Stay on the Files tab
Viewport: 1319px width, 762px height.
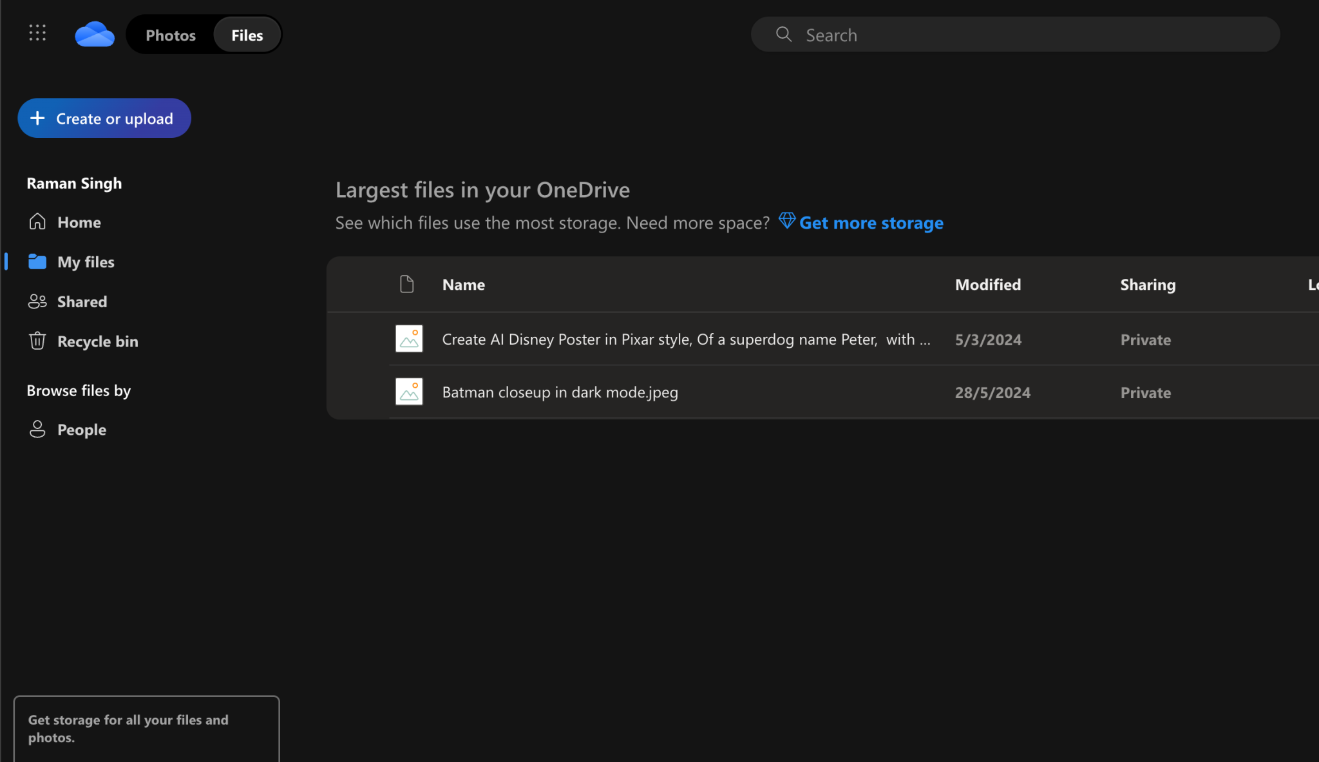[247, 35]
